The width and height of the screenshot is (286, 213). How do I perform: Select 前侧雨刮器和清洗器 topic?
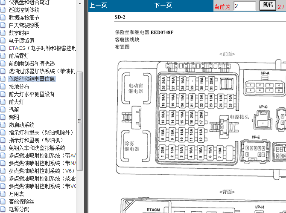tap(32, 63)
